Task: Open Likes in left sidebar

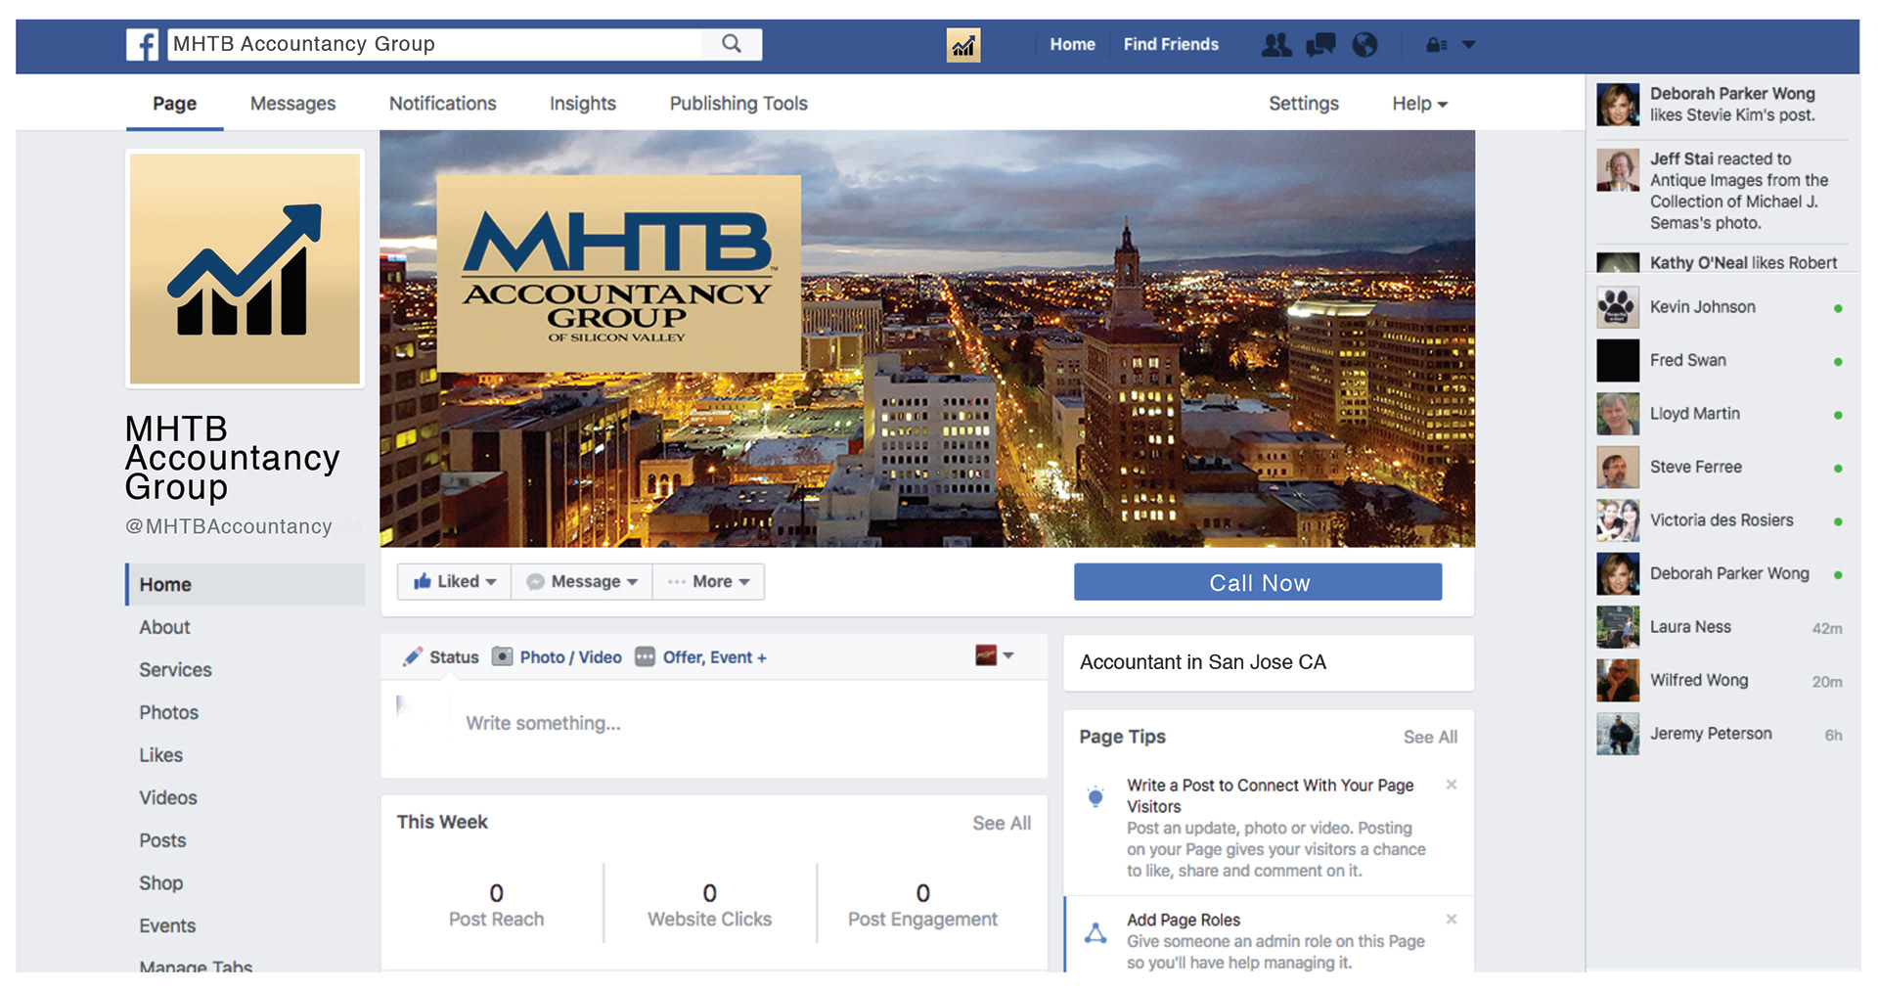Action: pyautogui.click(x=160, y=755)
